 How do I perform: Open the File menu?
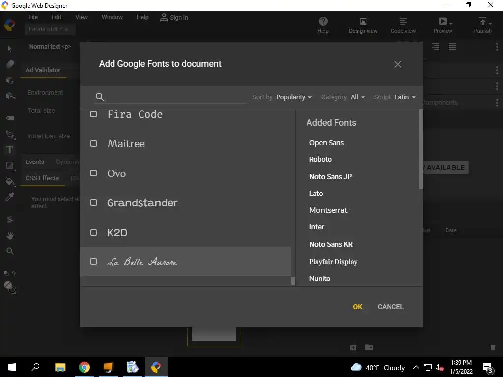pyautogui.click(x=33, y=17)
